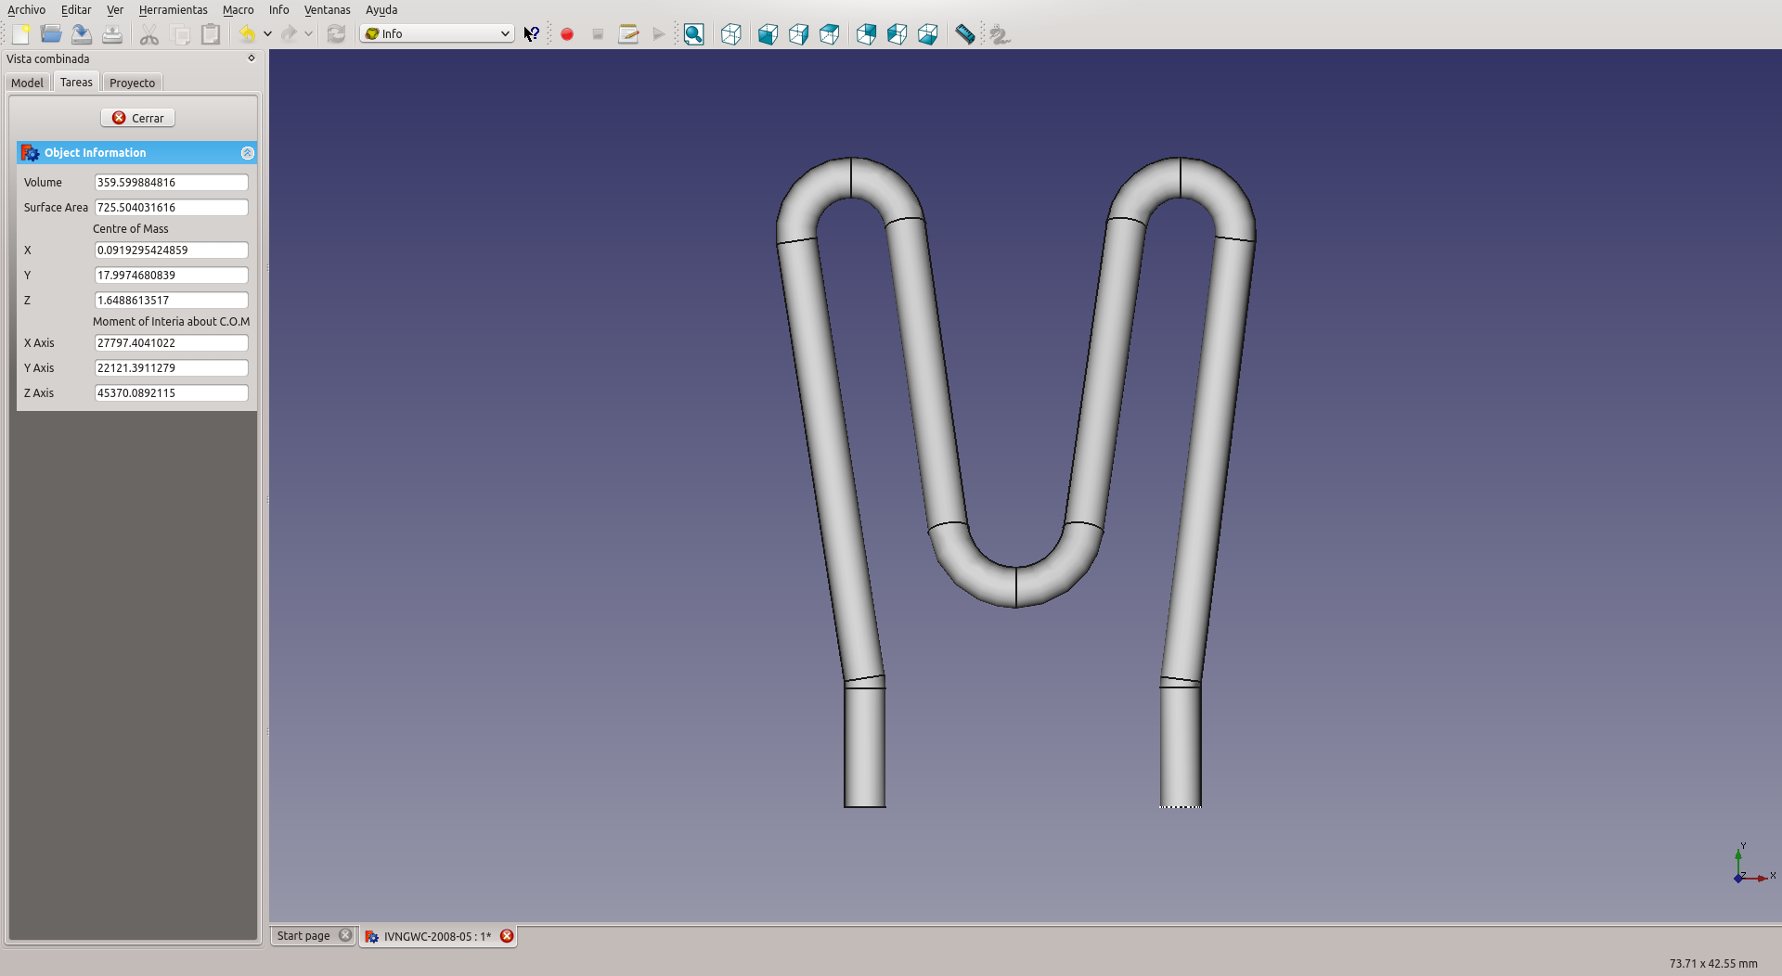The width and height of the screenshot is (1782, 976).
Task: Open the Info menu
Action: 279,9
